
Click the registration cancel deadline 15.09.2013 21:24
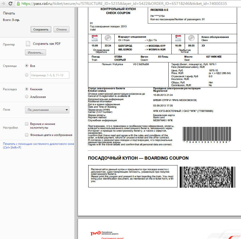[163, 95]
